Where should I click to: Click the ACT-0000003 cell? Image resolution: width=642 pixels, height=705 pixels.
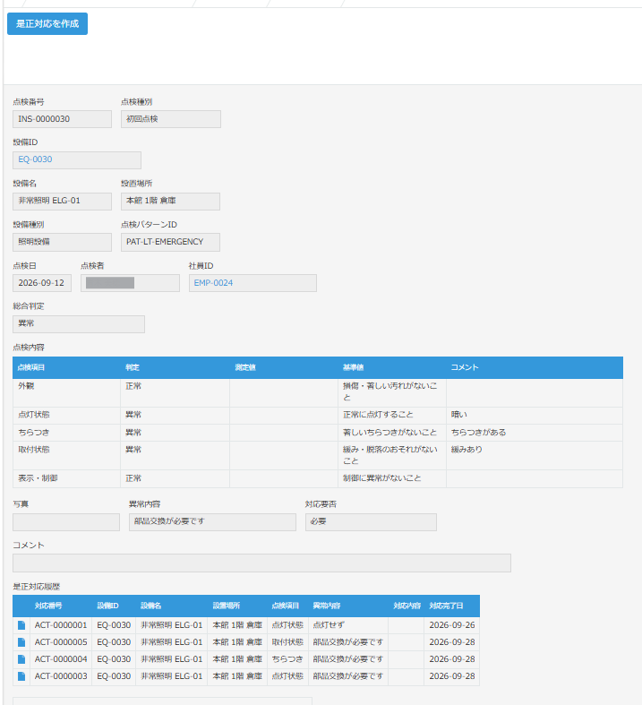point(61,676)
